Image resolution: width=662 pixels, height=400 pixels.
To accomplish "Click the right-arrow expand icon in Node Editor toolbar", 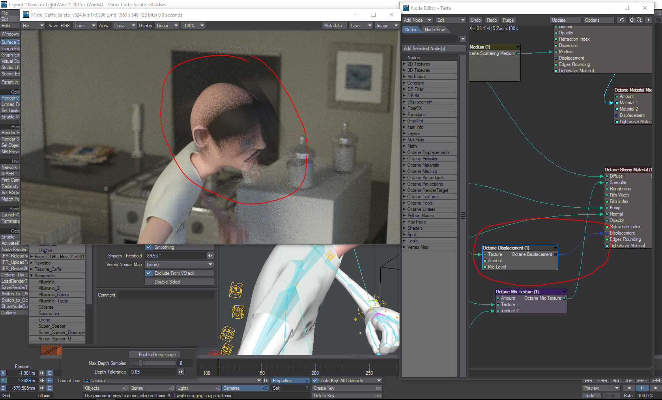I will tap(648, 20).
